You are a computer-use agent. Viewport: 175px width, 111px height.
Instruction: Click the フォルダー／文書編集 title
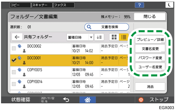point(34,17)
